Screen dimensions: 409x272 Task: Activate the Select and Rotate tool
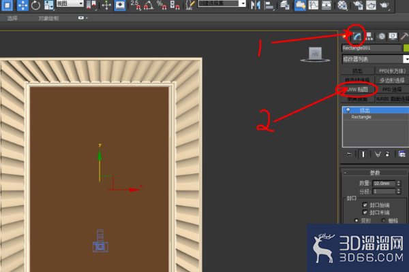coord(35,5)
